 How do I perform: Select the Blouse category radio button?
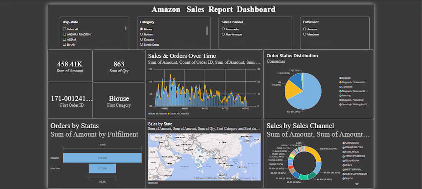(x=142, y=29)
